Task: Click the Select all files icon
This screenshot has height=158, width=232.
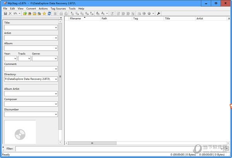Action: pyautogui.click(x=55, y=14)
